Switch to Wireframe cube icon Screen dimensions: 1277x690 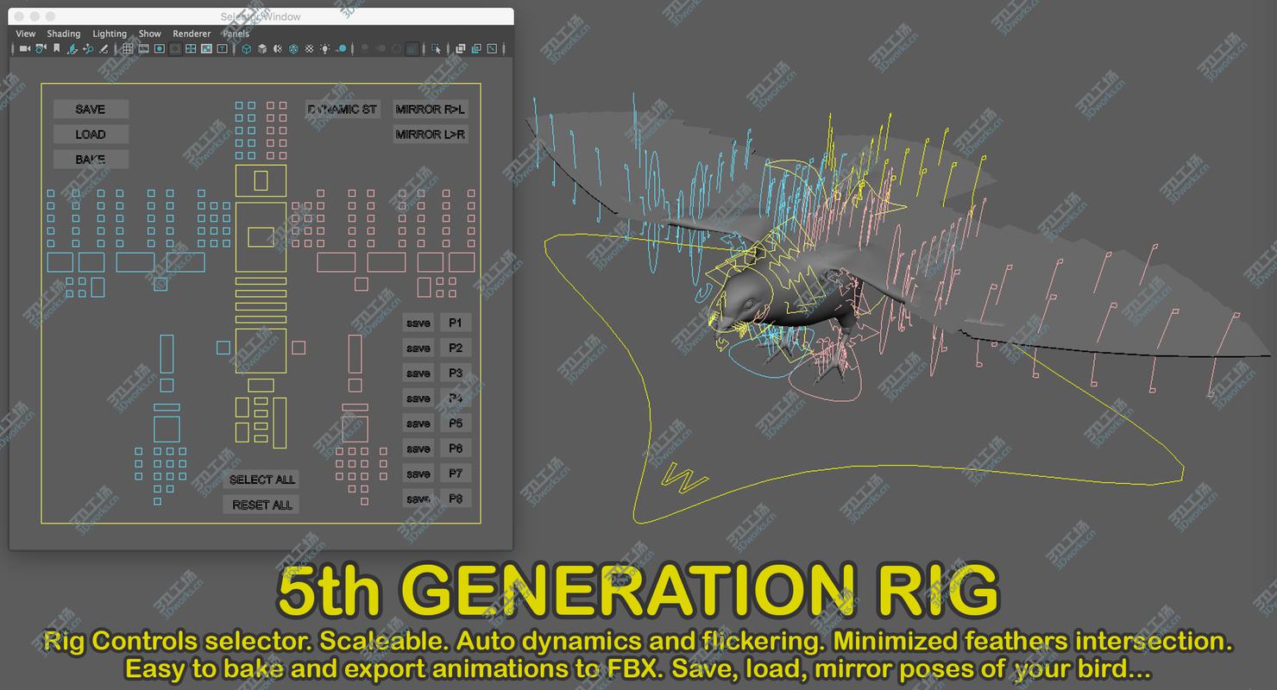click(x=247, y=49)
